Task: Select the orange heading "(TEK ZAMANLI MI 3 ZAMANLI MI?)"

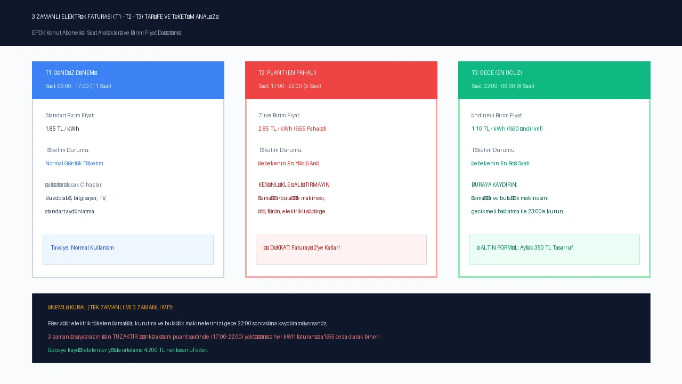Action: (110, 307)
